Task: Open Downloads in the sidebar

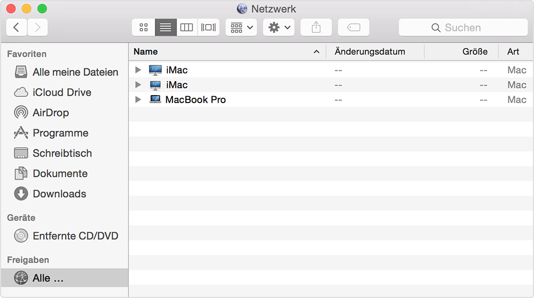Action: [x=65, y=194]
